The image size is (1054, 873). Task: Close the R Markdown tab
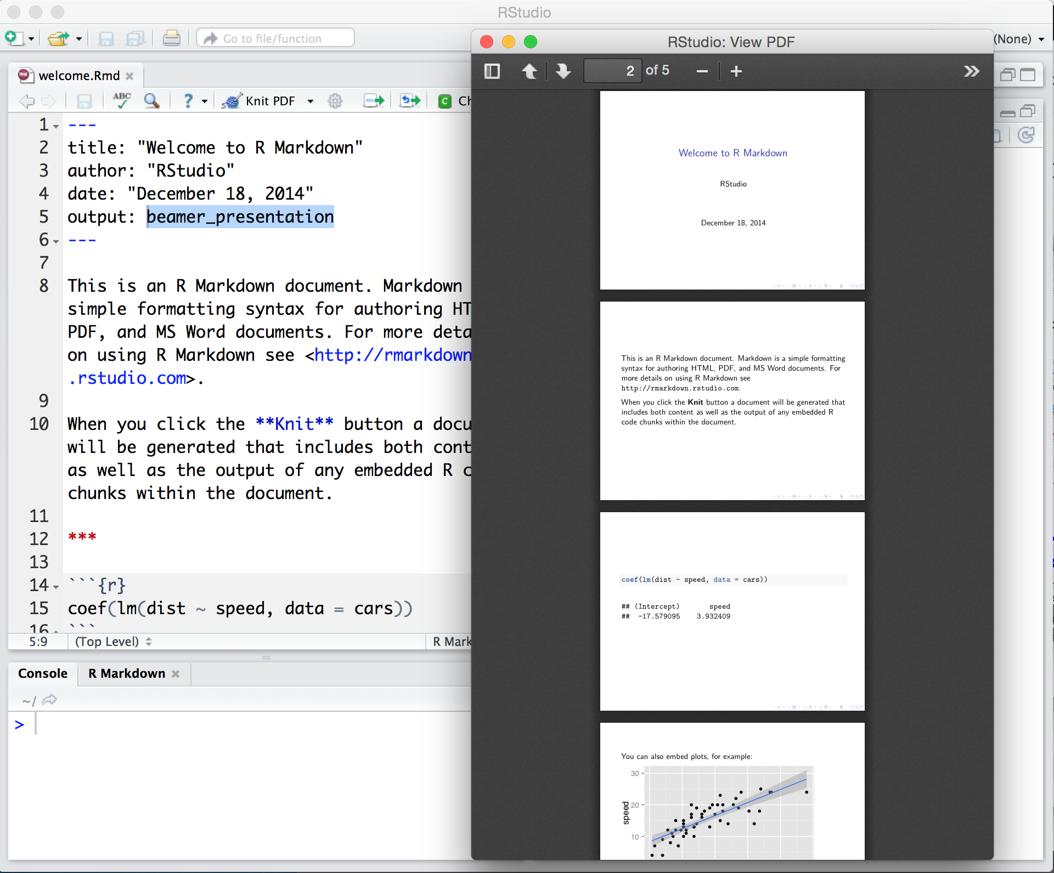coord(176,674)
